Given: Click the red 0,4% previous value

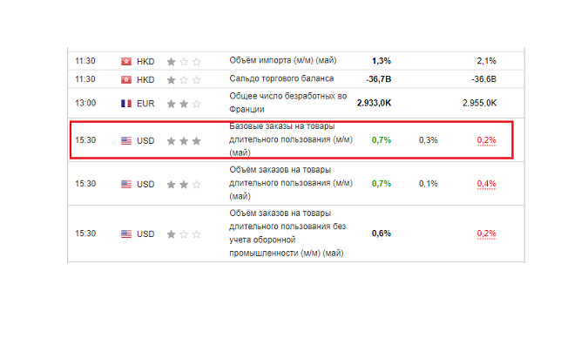Looking at the screenshot, I should pos(486,184).
